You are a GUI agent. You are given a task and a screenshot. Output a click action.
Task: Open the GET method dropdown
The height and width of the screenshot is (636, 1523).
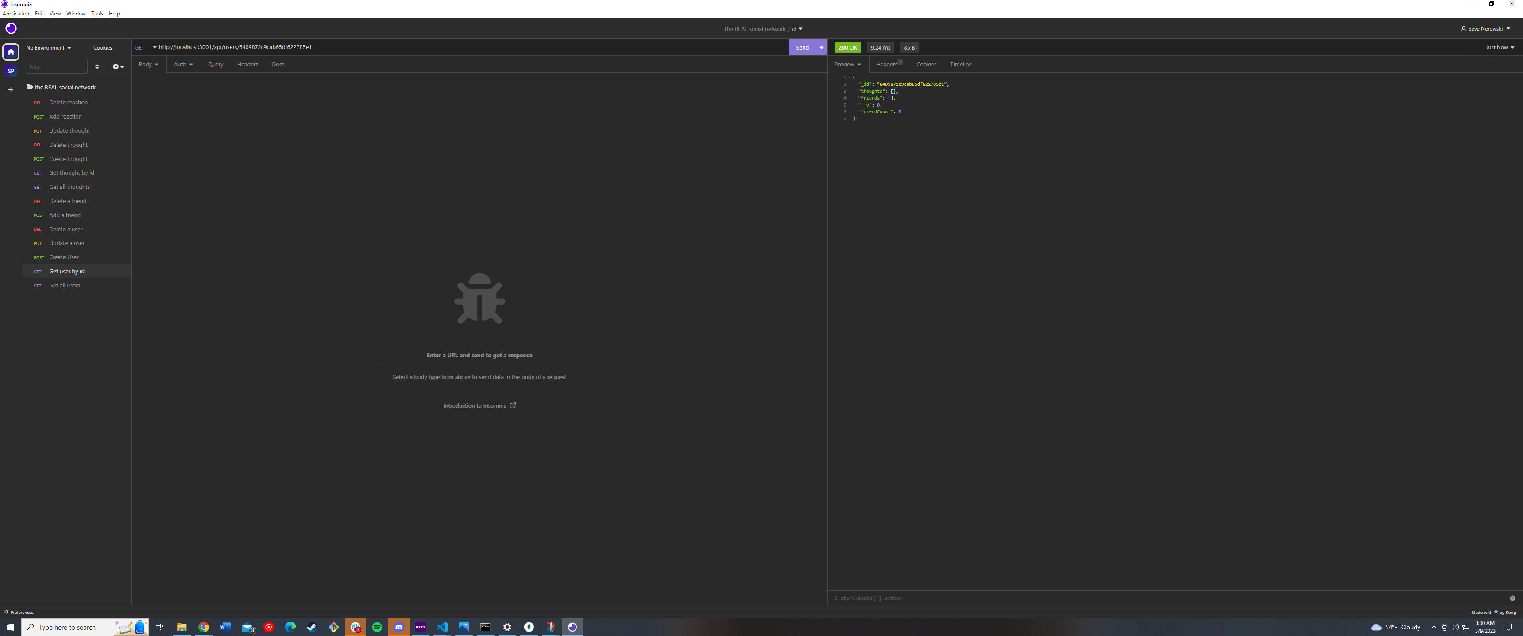point(144,47)
